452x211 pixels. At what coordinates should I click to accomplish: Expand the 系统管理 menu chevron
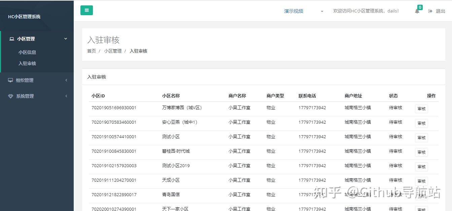click(66, 96)
